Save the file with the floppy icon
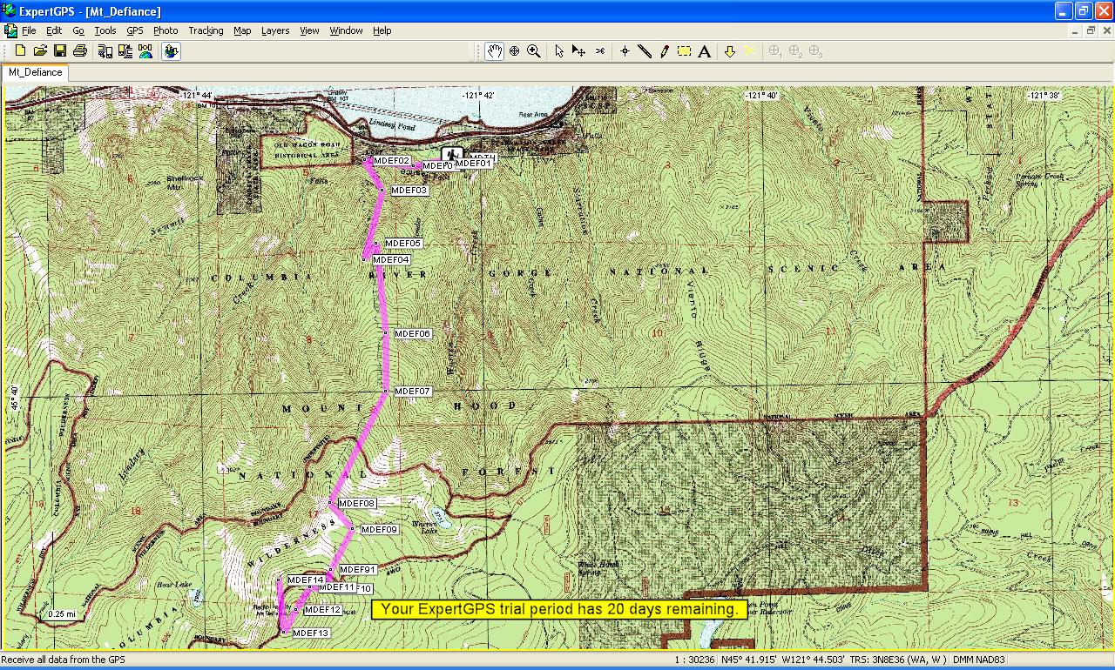Image resolution: width=1115 pixels, height=670 pixels. click(60, 51)
